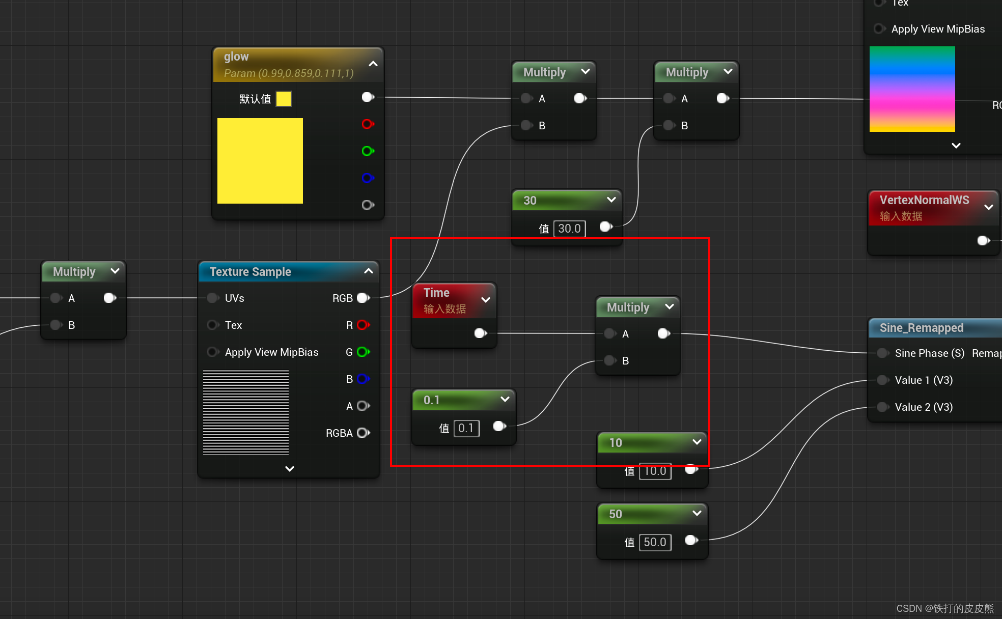Click the Texture Sample G output pin
The image size is (1002, 619).
[363, 352]
